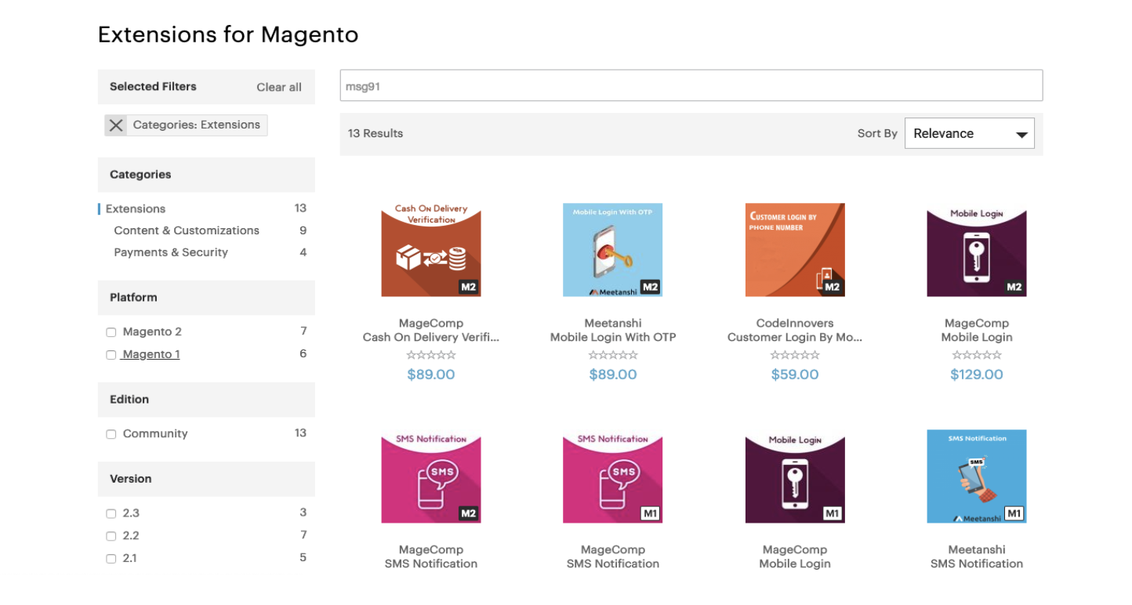Remove the Categories: Extensions filter via the X icon

[x=116, y=125]
